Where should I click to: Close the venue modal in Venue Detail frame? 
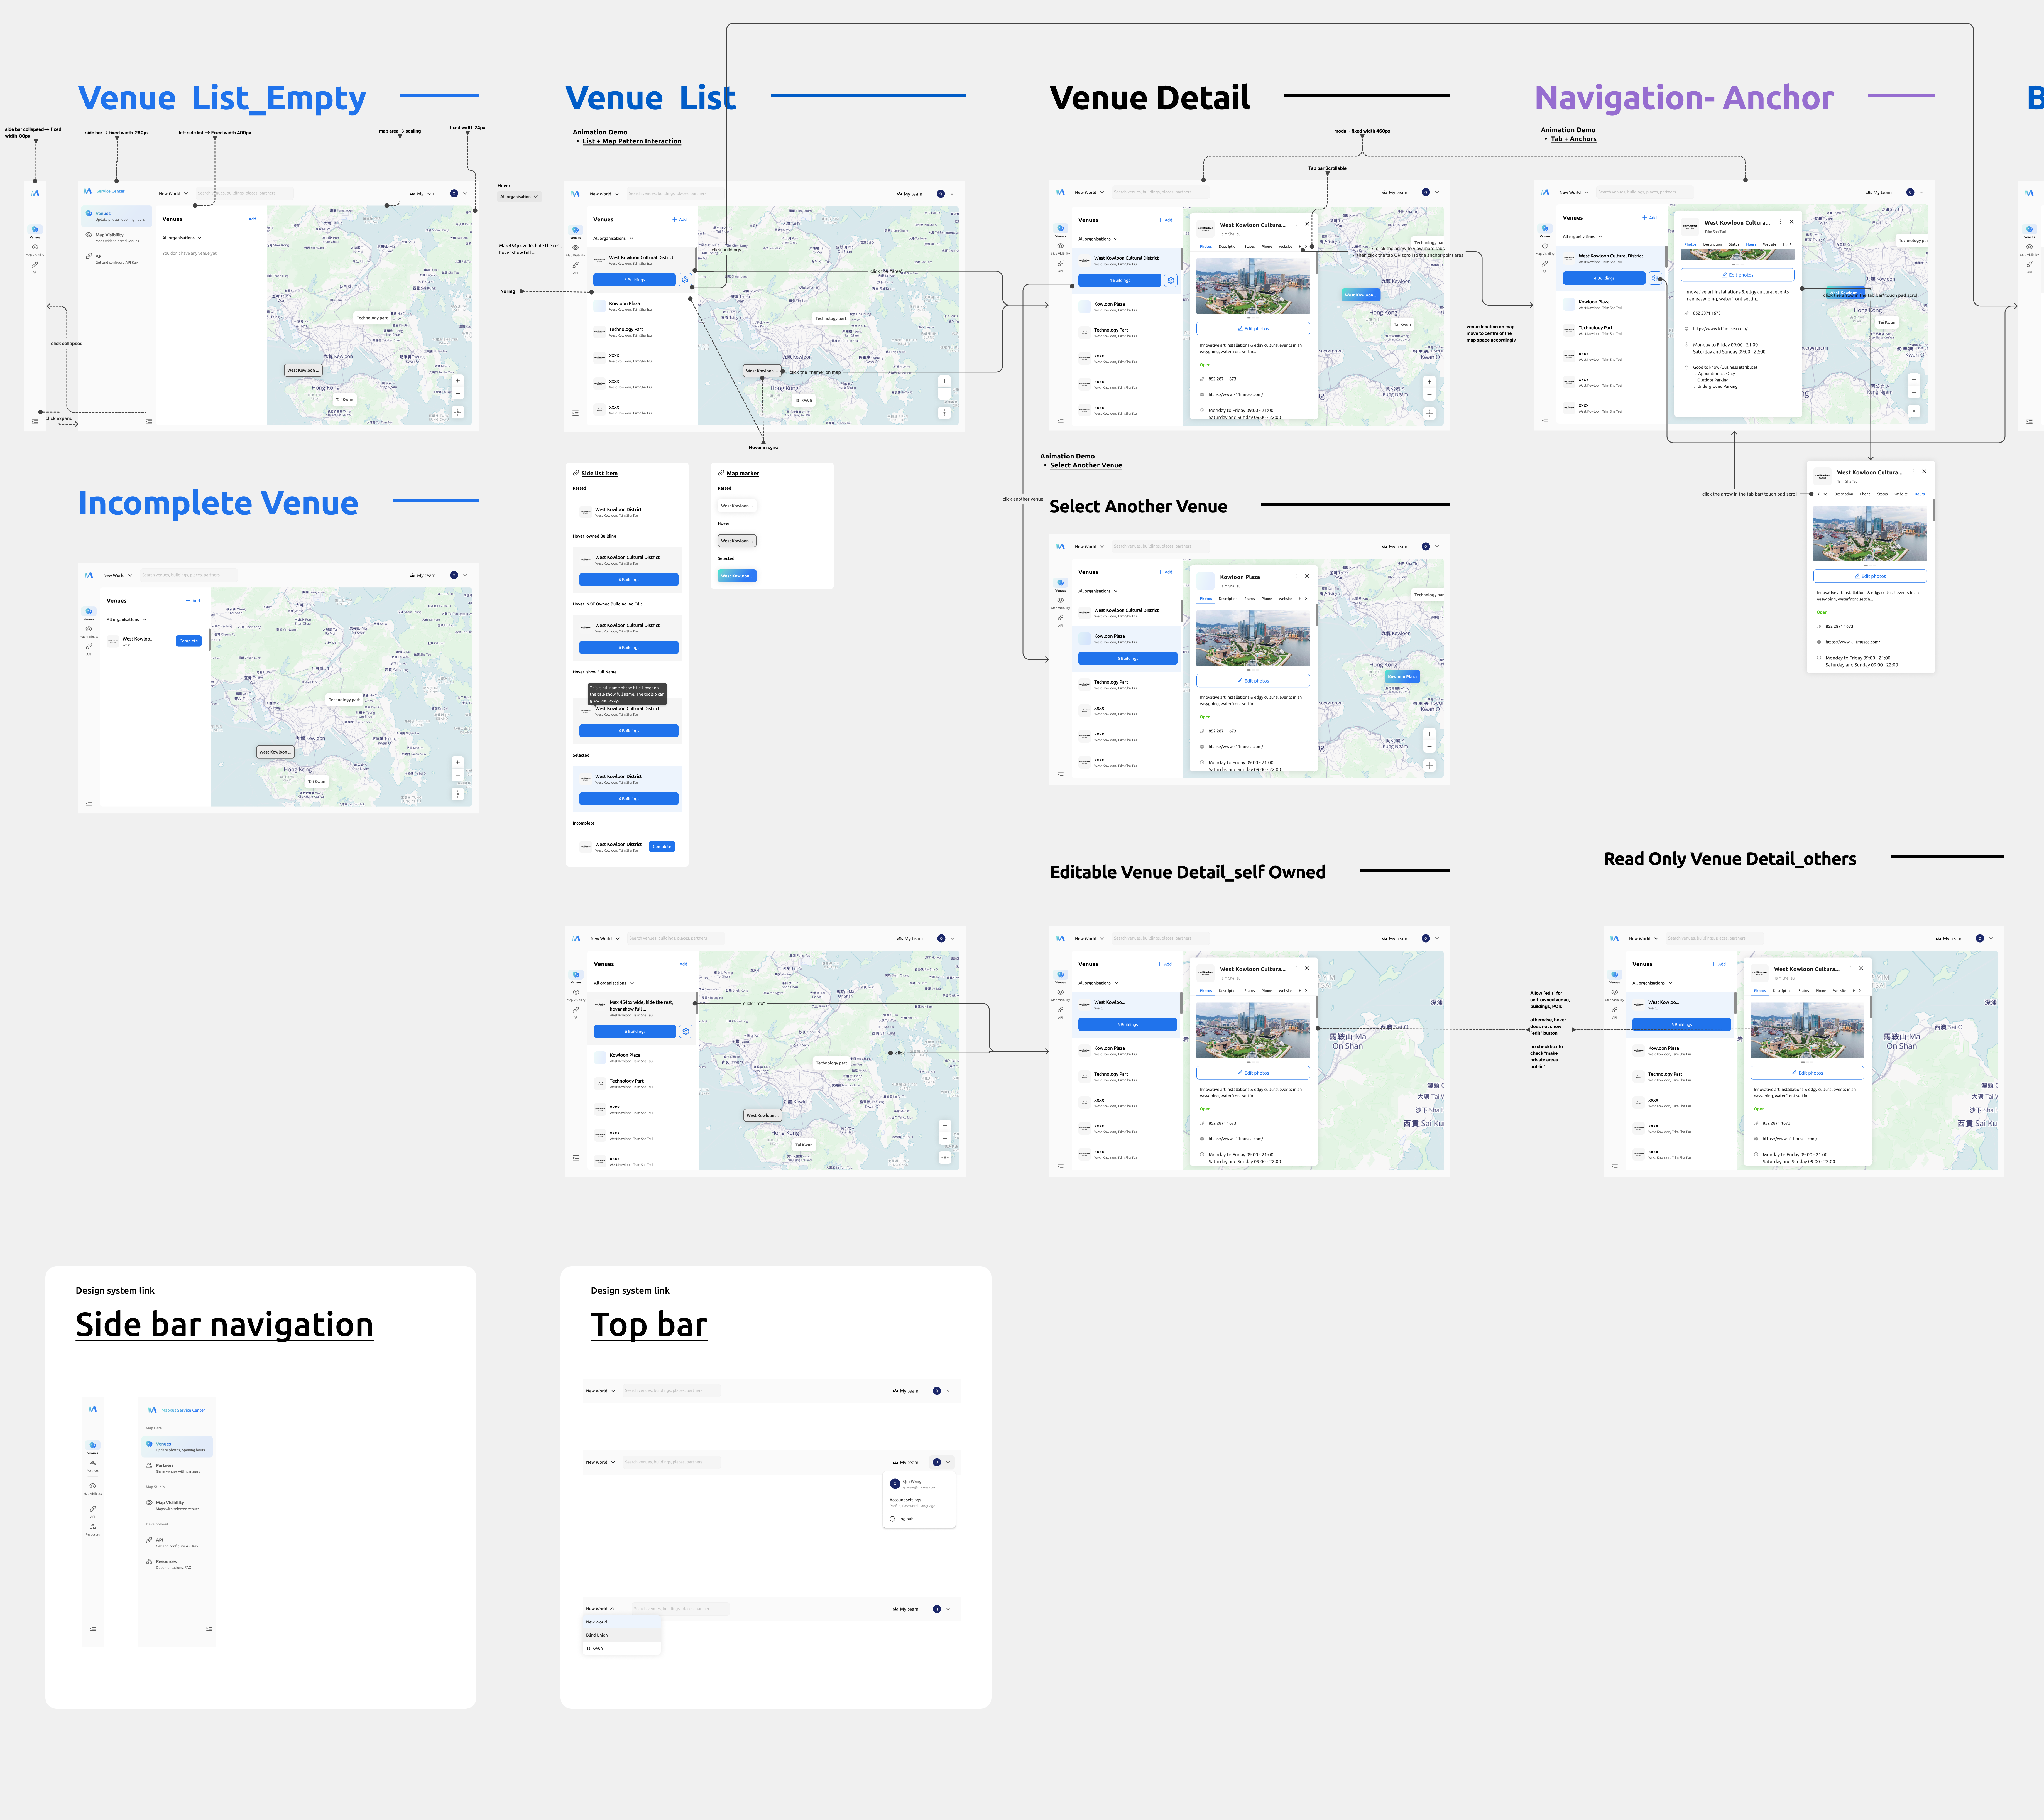[x=1307, y=224]
